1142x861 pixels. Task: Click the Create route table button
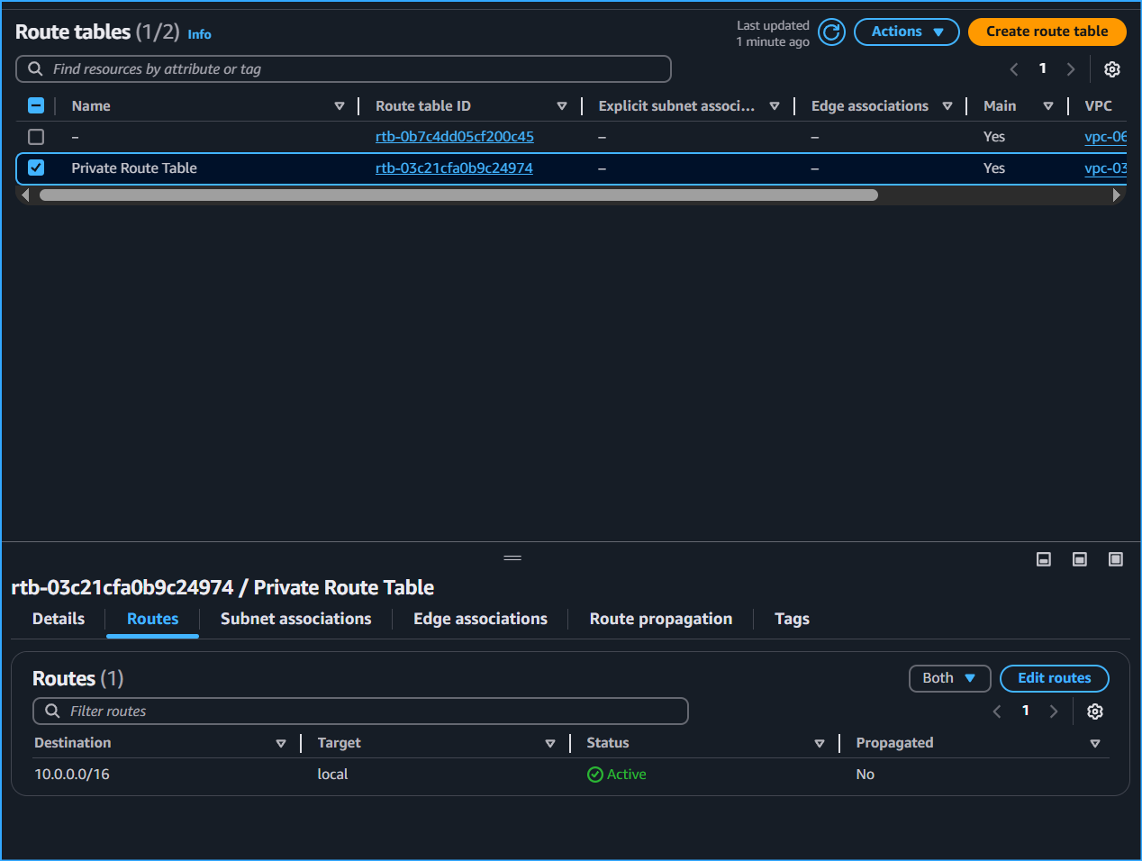pos(1047,32)
